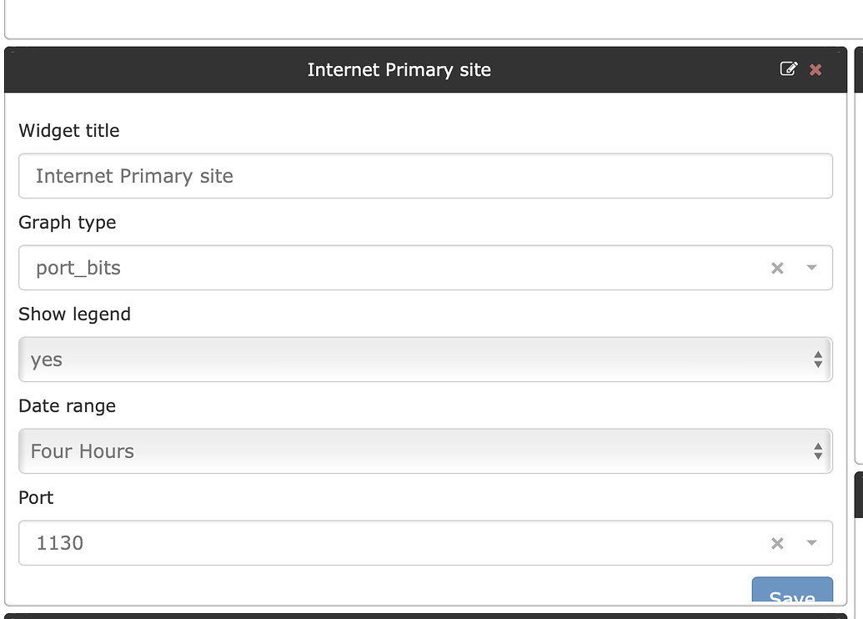Open the Date range selector
863x619 pixels.
pyautogui.click(x=425, y=451)
